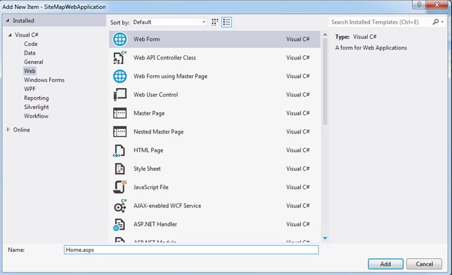Select the Windows Forms category
Viewport: 452px width, 275px height.
click(44, 80)
